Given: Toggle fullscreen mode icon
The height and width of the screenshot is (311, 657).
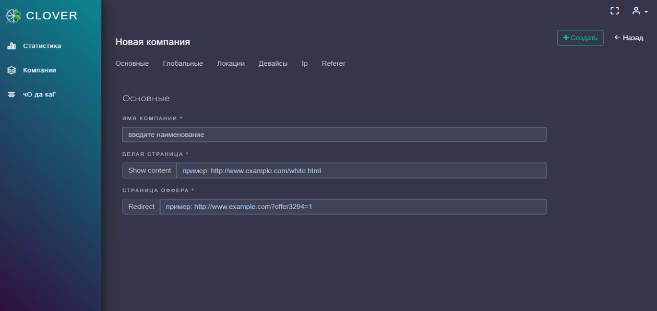Looking at the screenshot, I should click(614, 11).
